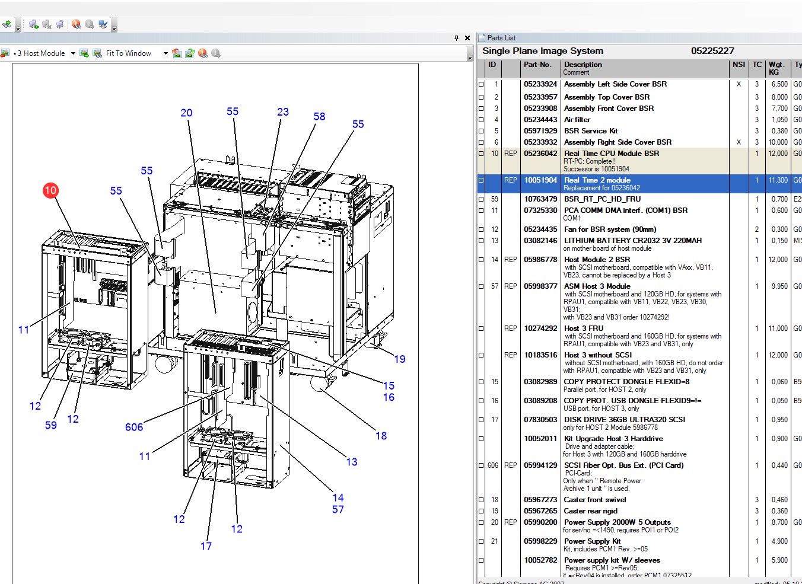Select the Parts List tab

click(x=501, y=38)
